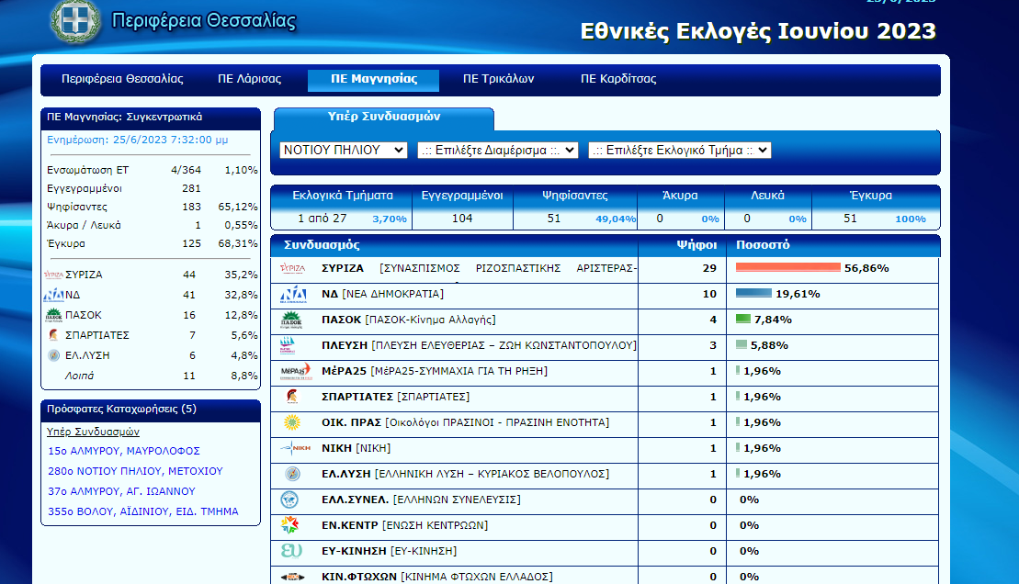Switch to the ΠΕ Λάρισας tab
Viewport: 1019px width, 584px height.
tap(249, 79)
